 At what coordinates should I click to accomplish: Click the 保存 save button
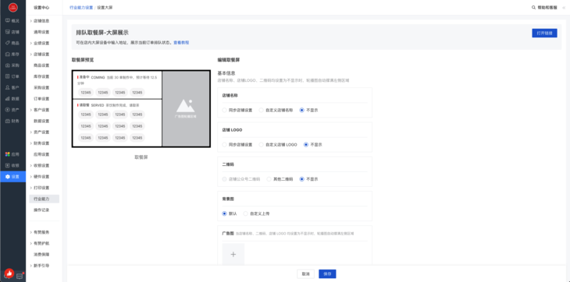[327, 274]
